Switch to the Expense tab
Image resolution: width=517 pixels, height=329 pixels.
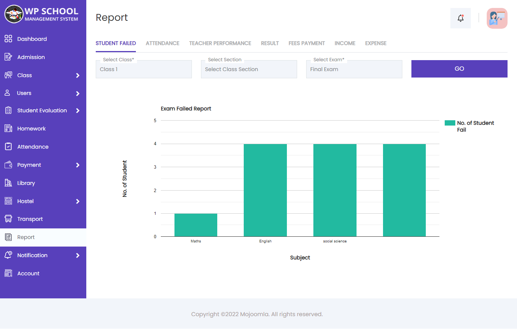coord(376,43)
